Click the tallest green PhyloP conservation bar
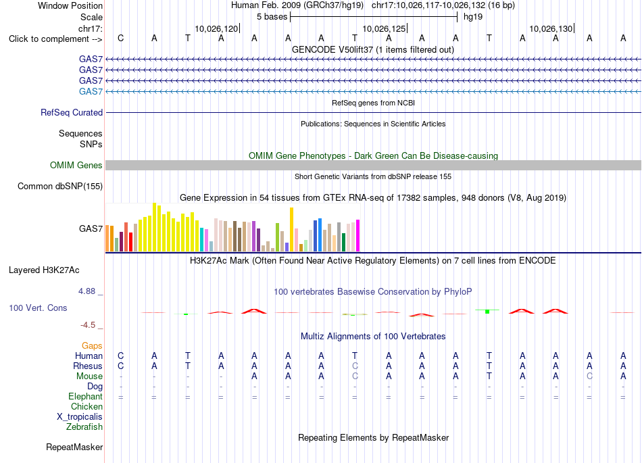 coord(487,312)
